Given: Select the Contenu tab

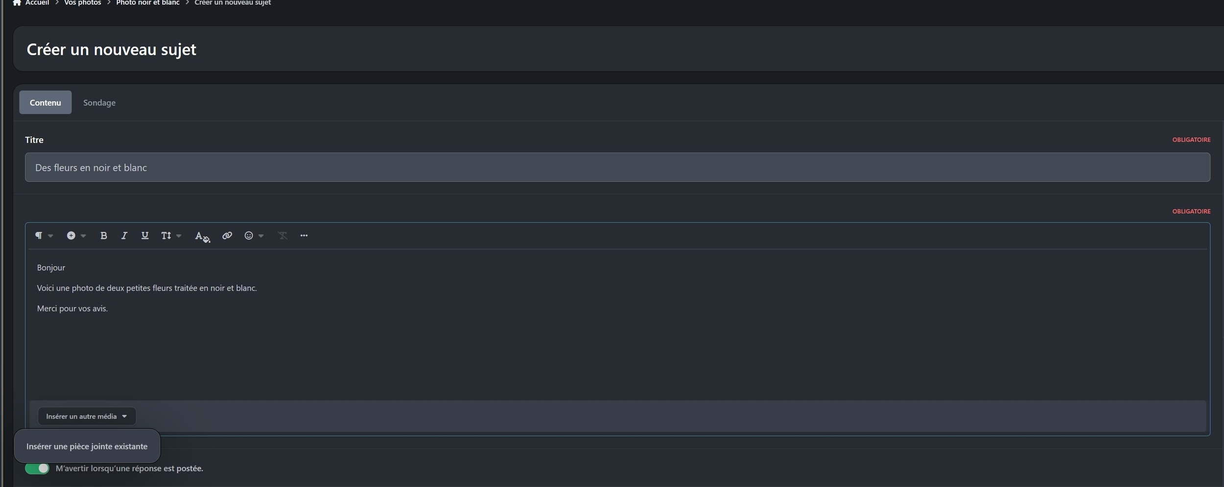Looking at the screenshot, I should (45, 102).
